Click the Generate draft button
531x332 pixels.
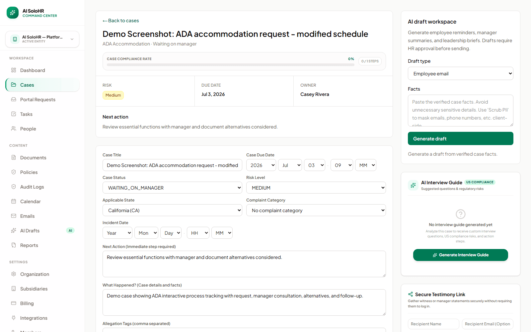point(460,138)
